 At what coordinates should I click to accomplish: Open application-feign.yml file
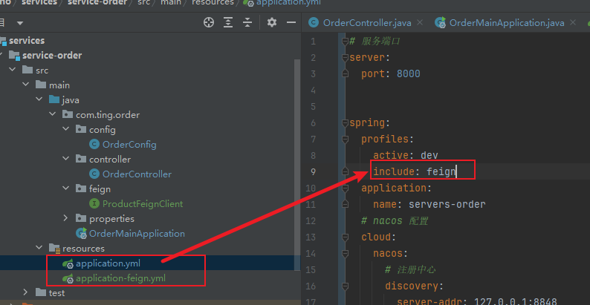(x=120, y=279)
